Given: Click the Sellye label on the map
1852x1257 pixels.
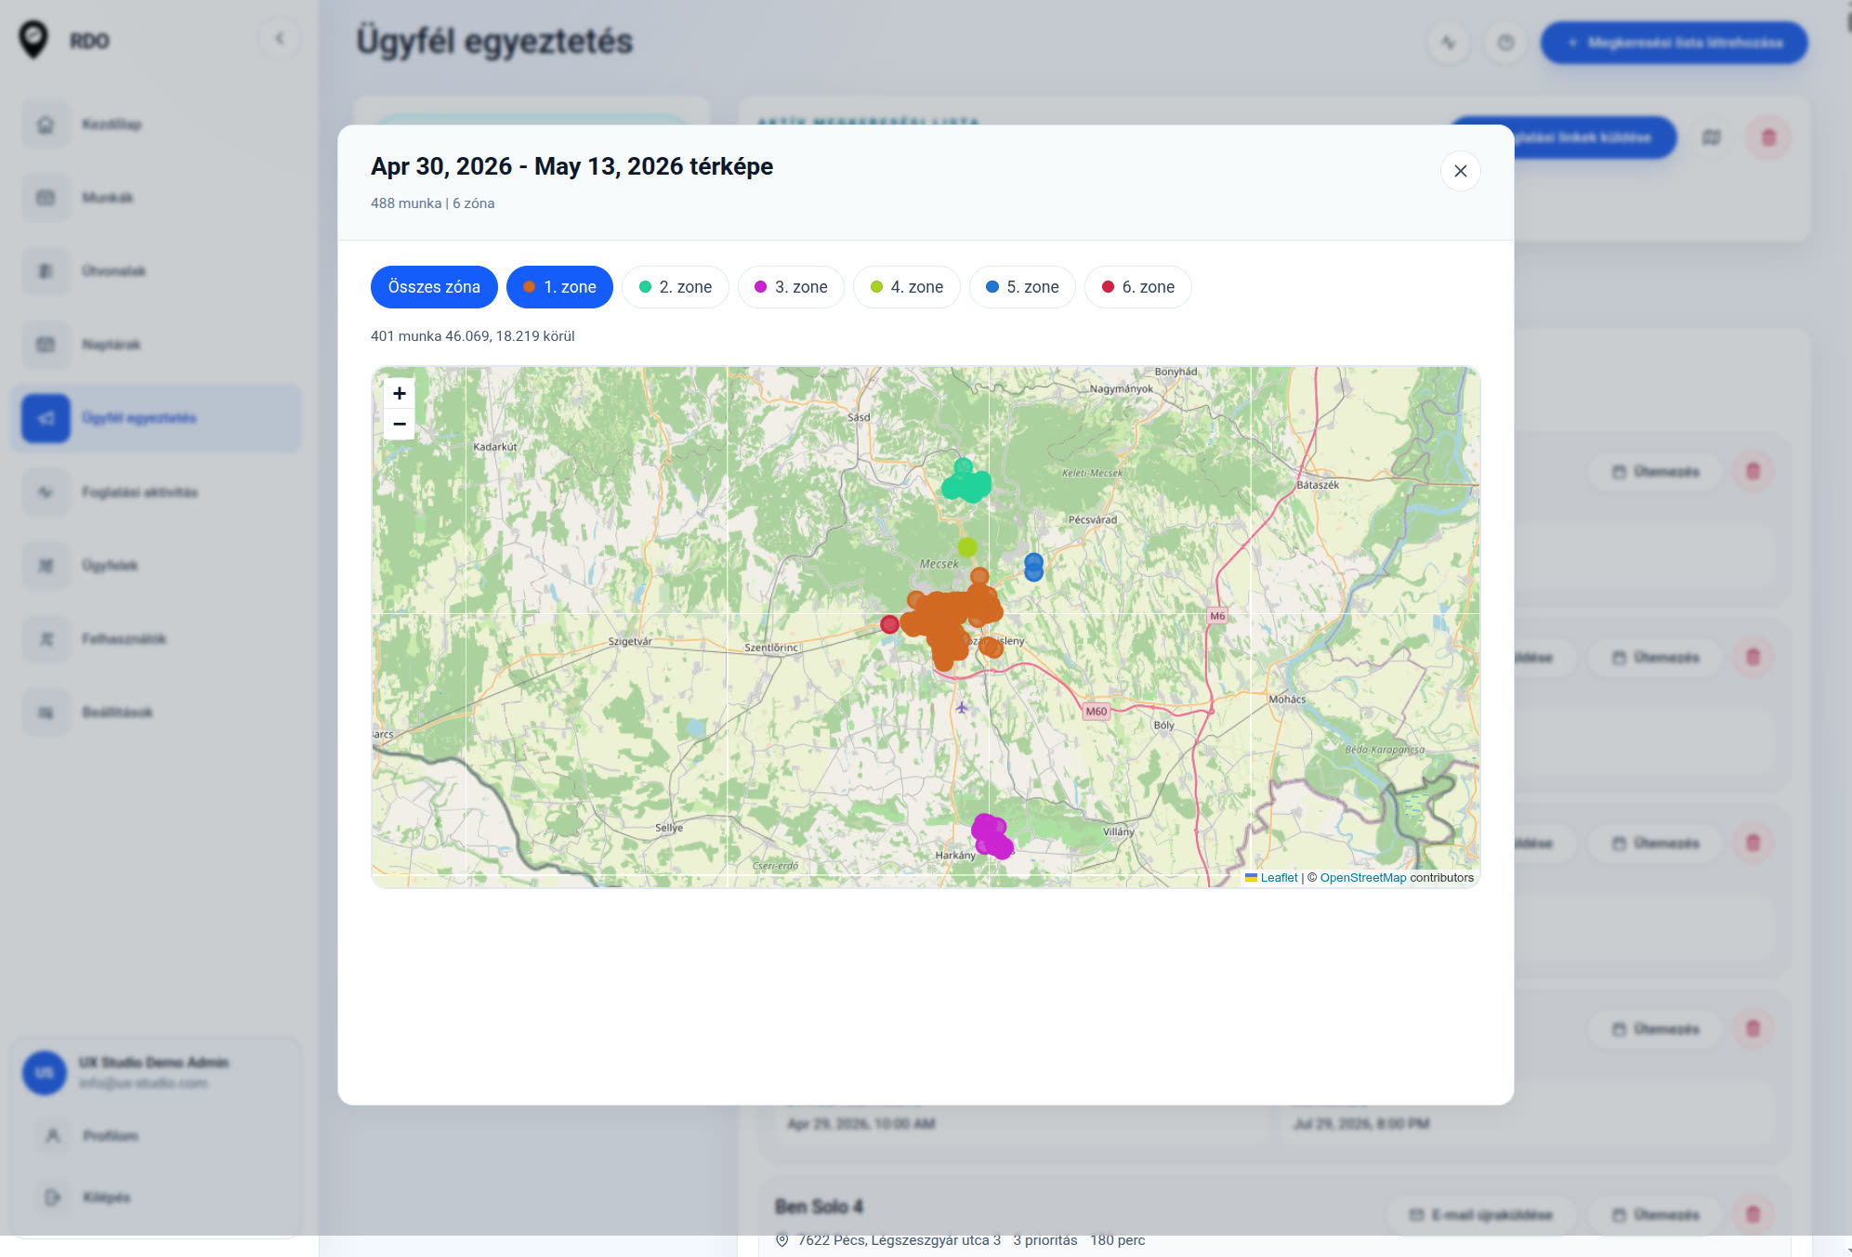Looking at the screenshot, I should pyautogui.click(x=668, y=828).
